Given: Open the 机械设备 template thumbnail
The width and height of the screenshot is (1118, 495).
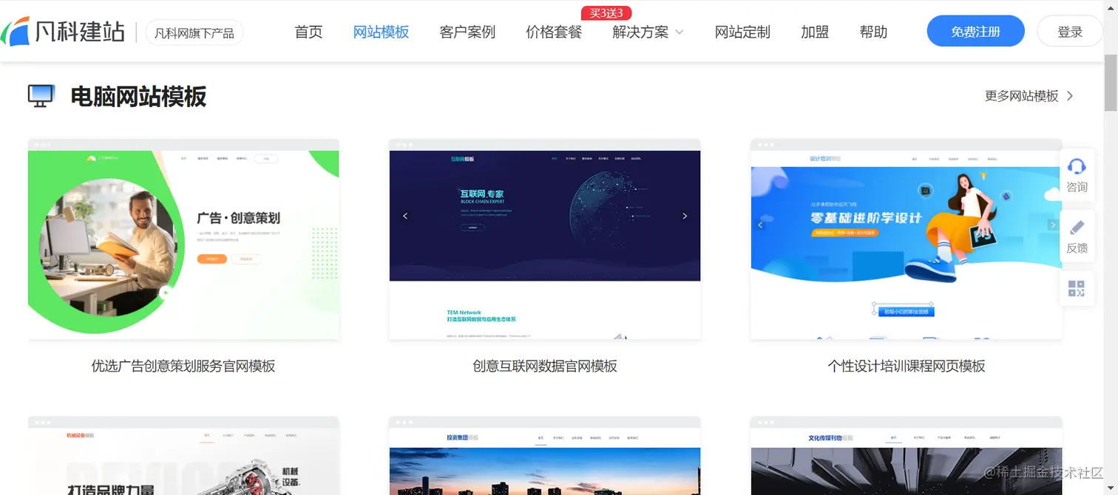Looking at the screenshot, I should click(x=183, y=456).
